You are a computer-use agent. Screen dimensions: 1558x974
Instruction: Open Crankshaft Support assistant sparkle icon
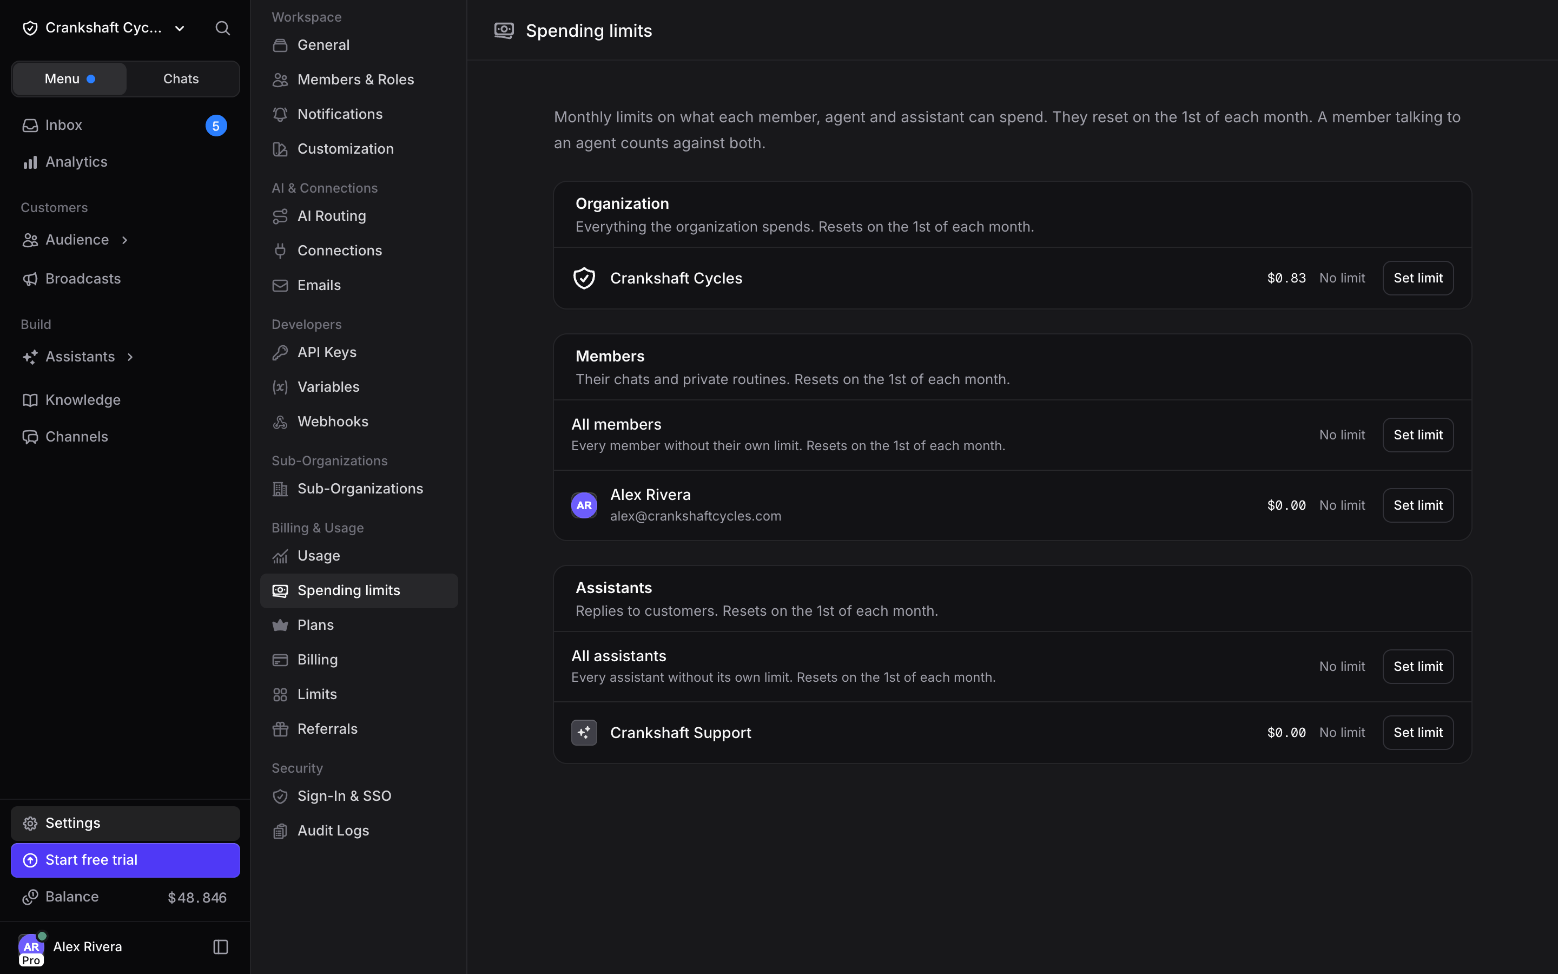tap(584, 733)
